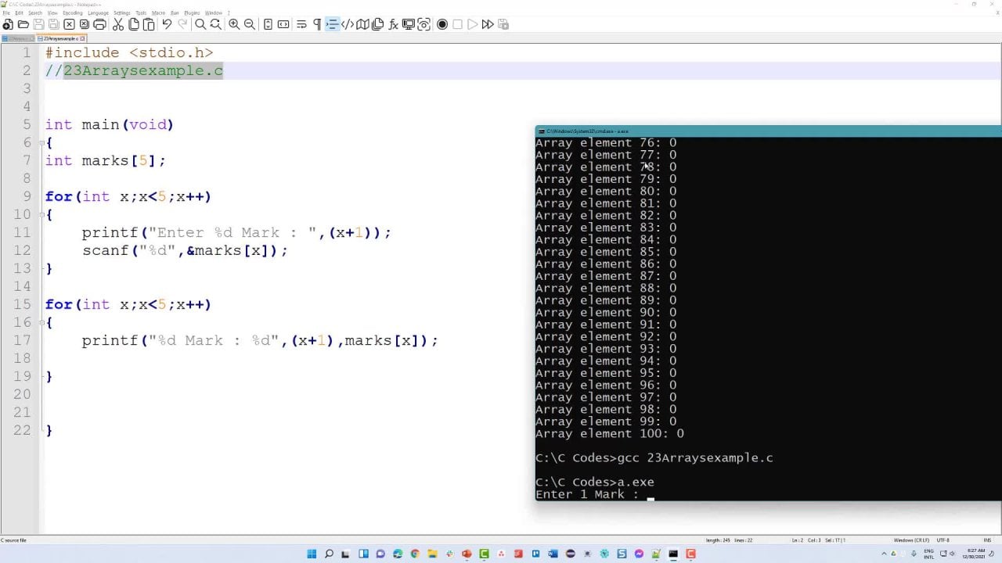Open the Find magnifier tool
Viewport: 1002px width, 563px height.
tap(200, 24)
